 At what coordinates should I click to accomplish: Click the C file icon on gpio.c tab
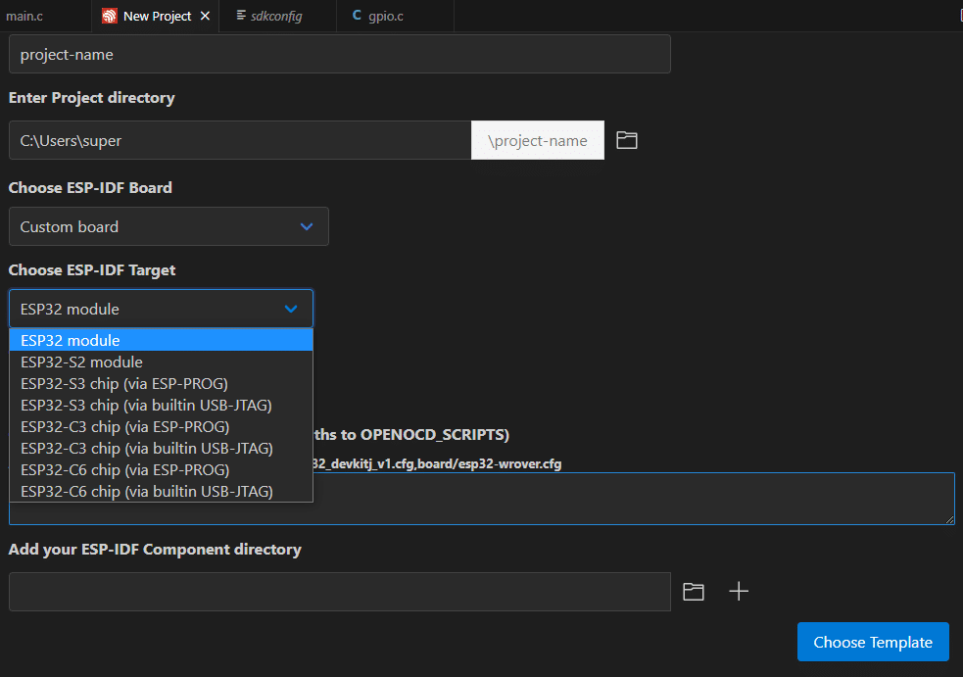tap(357, 16)
